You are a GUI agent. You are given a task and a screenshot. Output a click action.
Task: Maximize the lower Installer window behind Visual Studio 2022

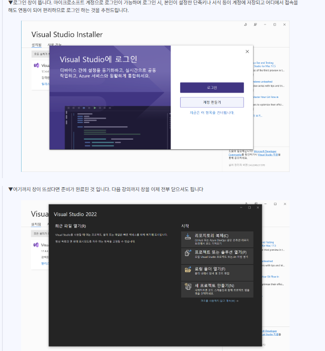(275, 204)
